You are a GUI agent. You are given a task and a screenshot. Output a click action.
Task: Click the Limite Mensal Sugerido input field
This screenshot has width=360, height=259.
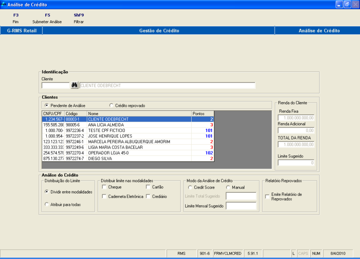tap(242, 206)
